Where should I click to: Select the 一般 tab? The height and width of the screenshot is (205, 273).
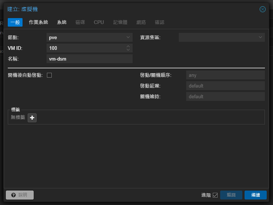pos(15,22)
